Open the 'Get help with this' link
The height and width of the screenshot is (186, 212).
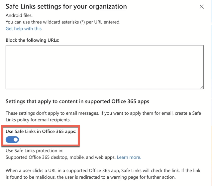click(x=24, y=29)
